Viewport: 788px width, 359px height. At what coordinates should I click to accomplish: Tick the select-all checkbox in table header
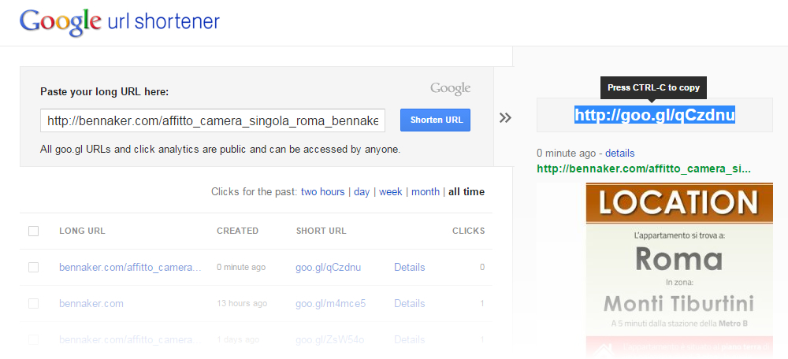tap(34, 231)
